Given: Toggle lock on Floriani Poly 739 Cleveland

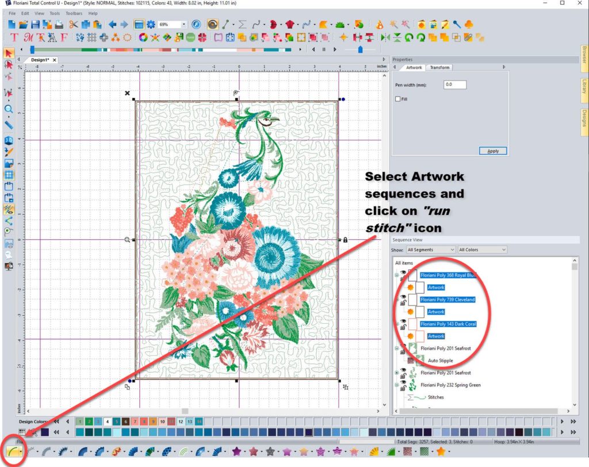Looking at the screenshot, I should point(403,303).
